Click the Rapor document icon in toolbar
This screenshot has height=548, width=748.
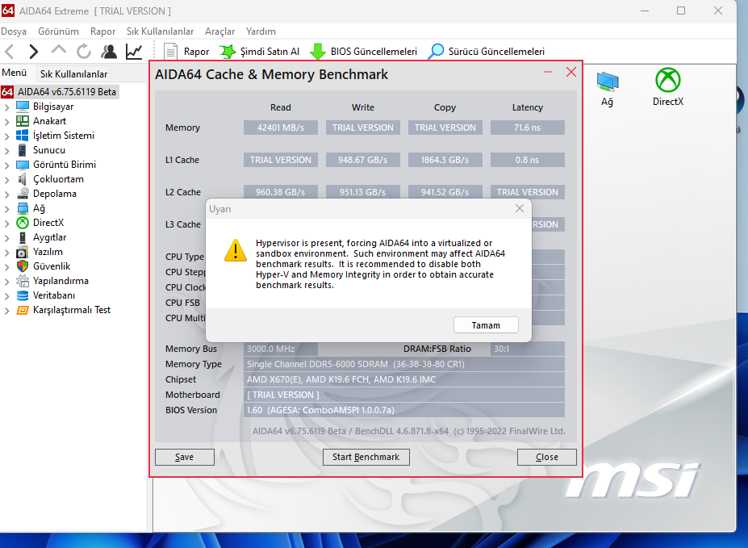pos(170,52)
